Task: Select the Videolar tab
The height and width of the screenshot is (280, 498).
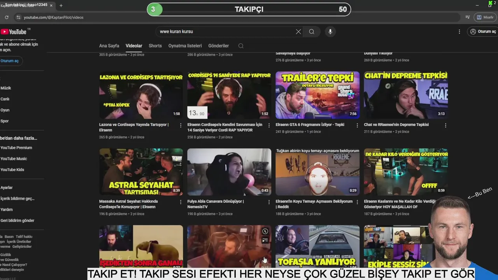Action: [x=134, y=46]
